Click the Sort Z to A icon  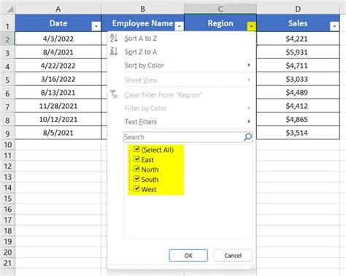[114, 51]
